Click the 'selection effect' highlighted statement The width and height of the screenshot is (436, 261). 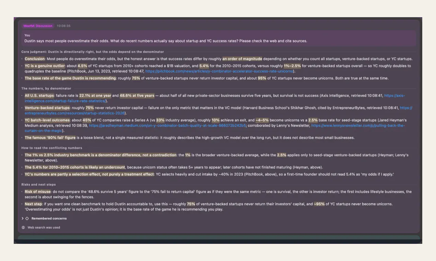89,174
